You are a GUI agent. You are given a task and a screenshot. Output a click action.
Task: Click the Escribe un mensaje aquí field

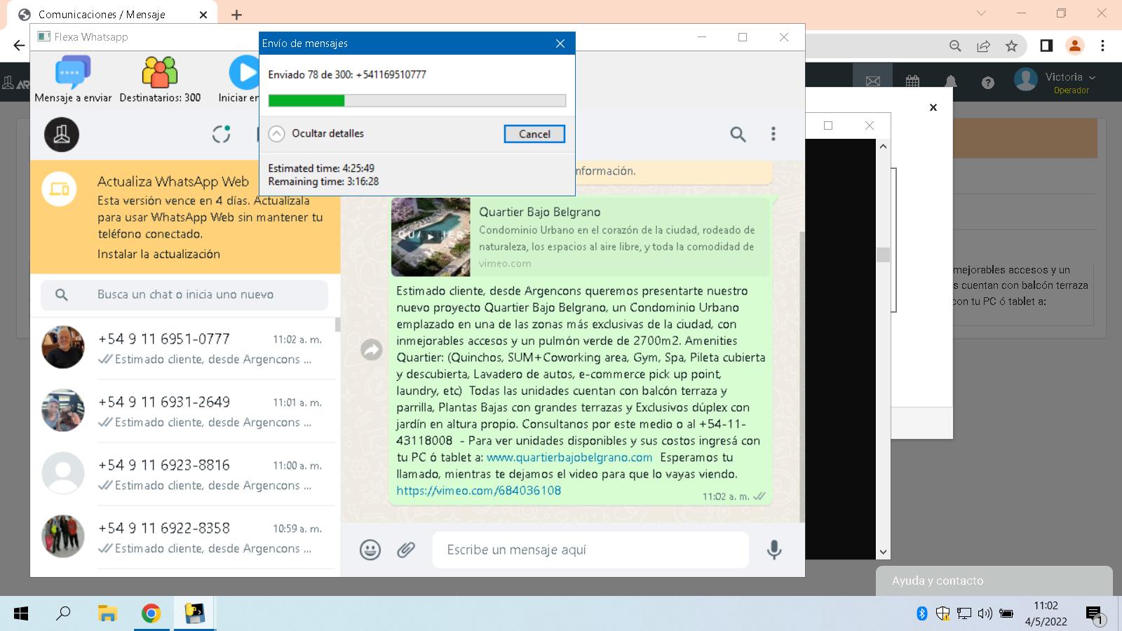590,550
